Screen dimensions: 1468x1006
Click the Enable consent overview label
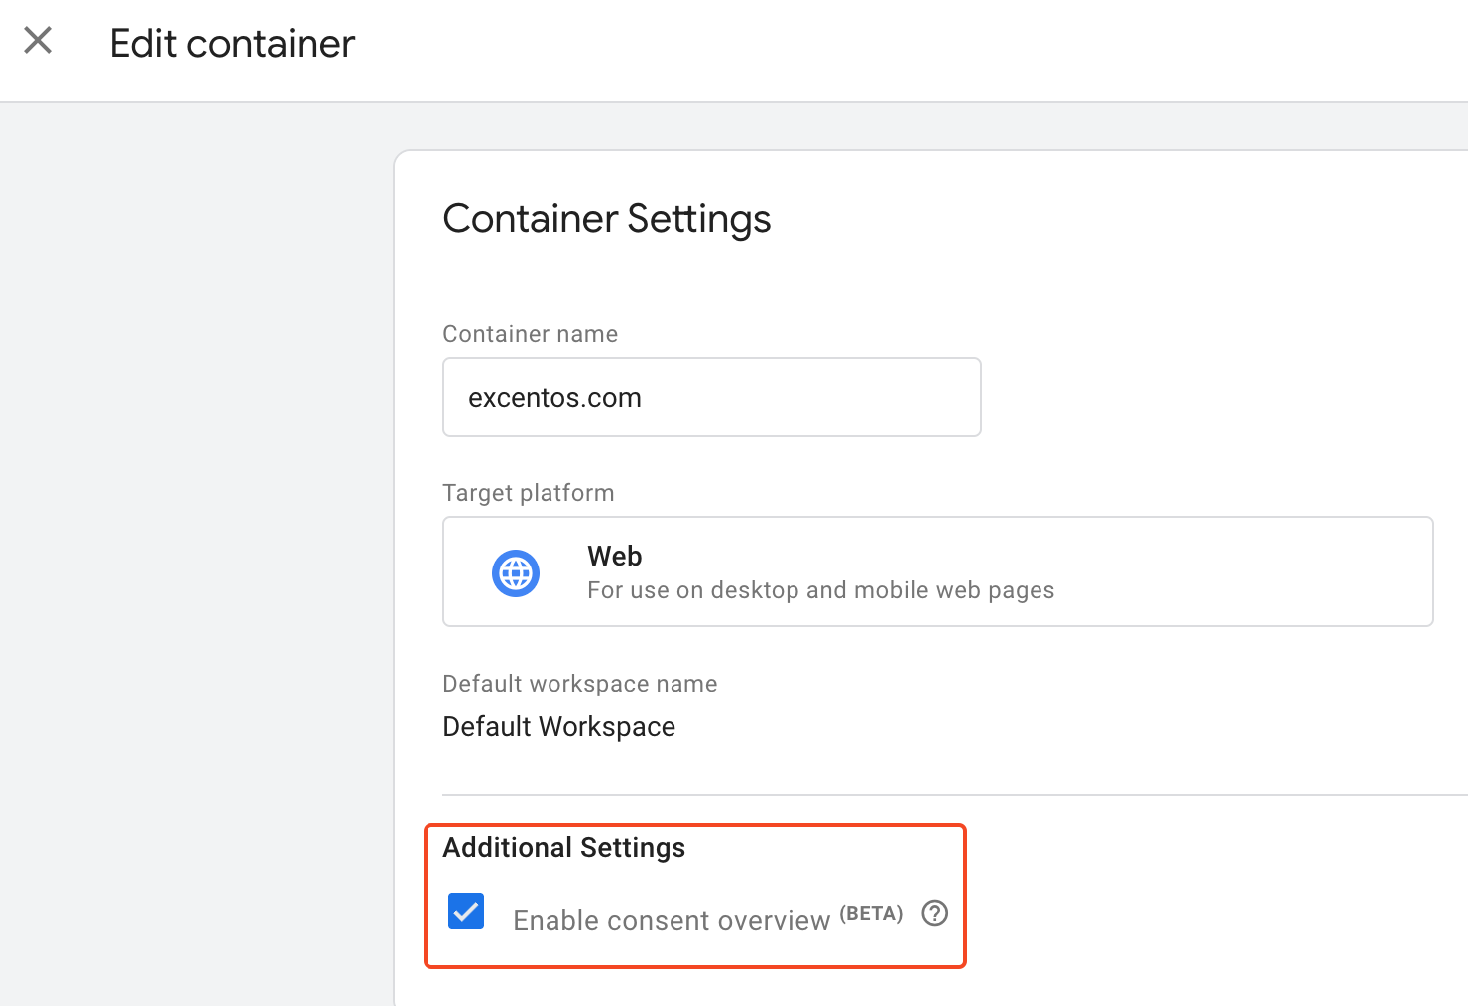point(671,921)
